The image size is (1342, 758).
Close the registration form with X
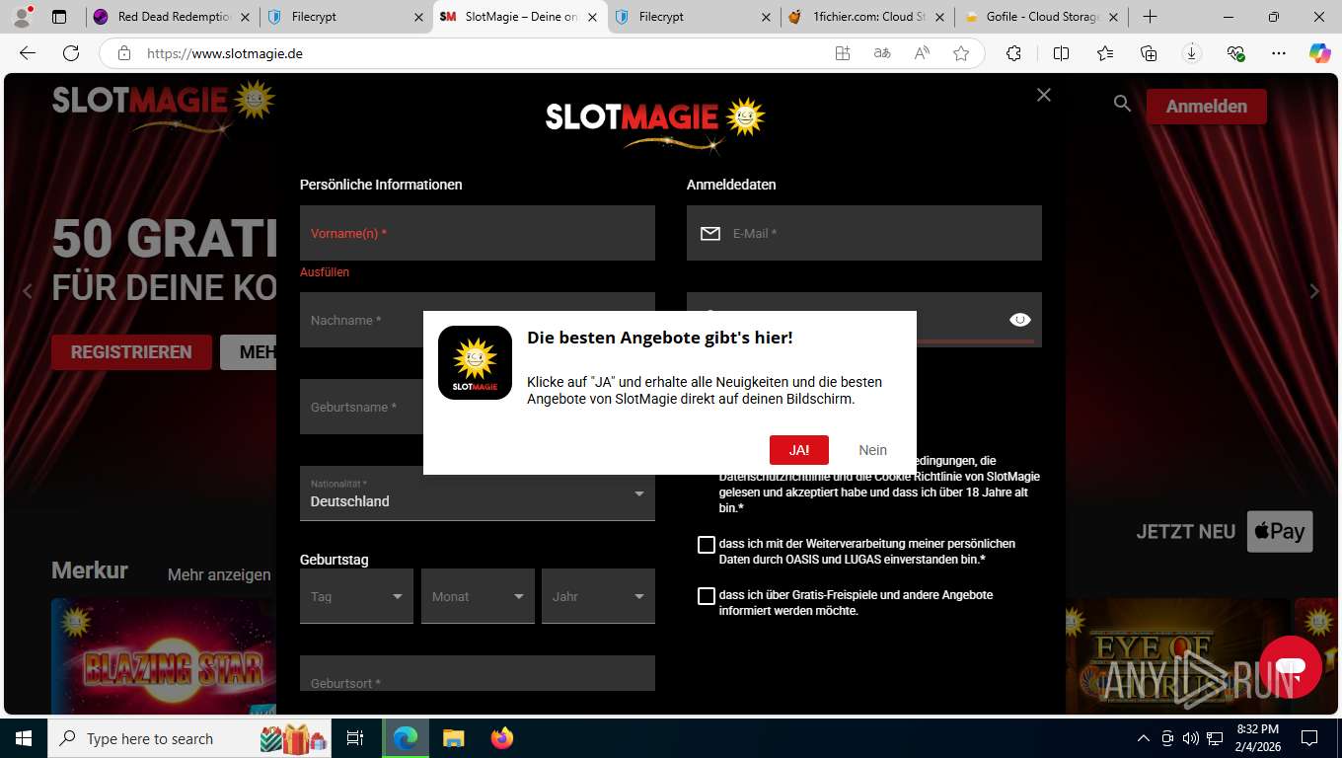point(1044,95)
